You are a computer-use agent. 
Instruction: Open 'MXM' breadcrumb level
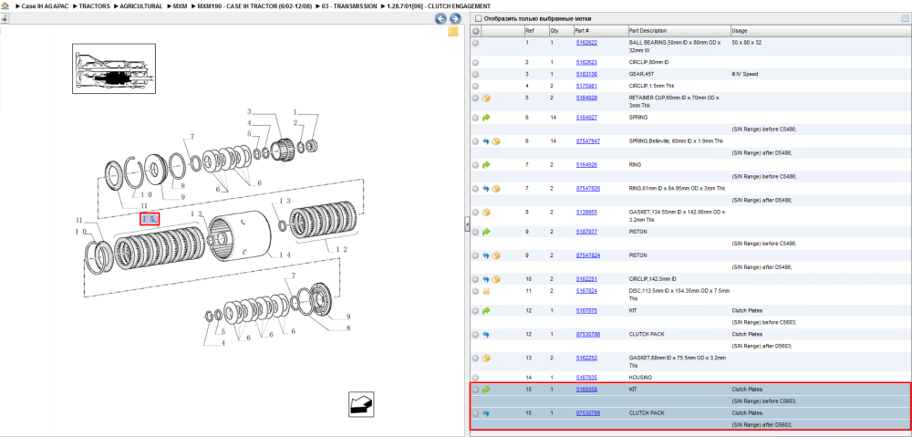[x=180, y=5]
